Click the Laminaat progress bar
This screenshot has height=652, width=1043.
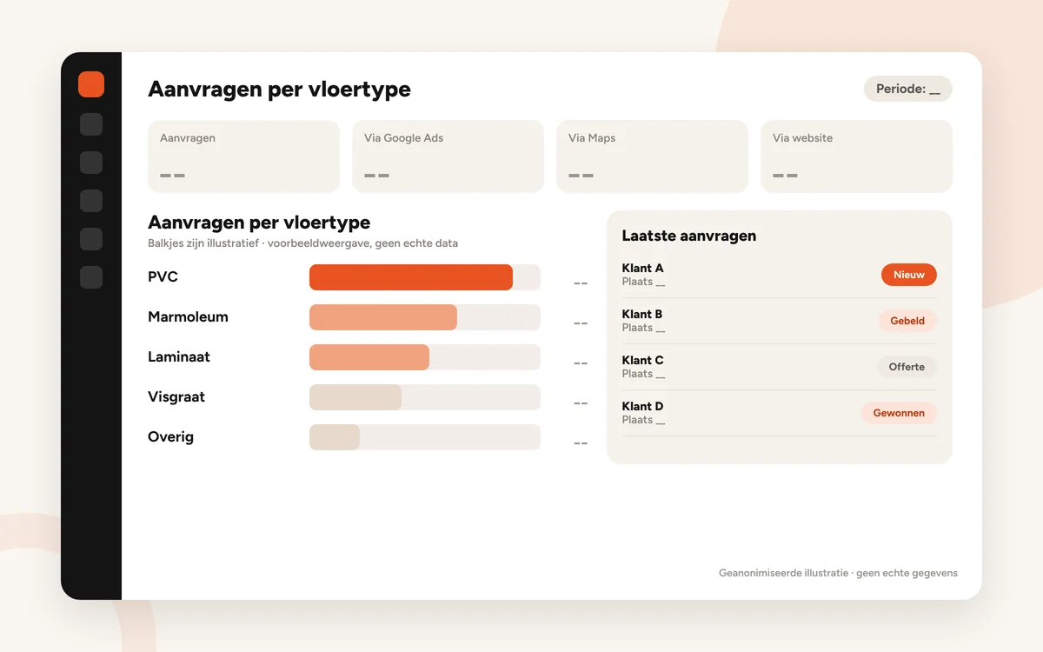[x=425, y=357]
